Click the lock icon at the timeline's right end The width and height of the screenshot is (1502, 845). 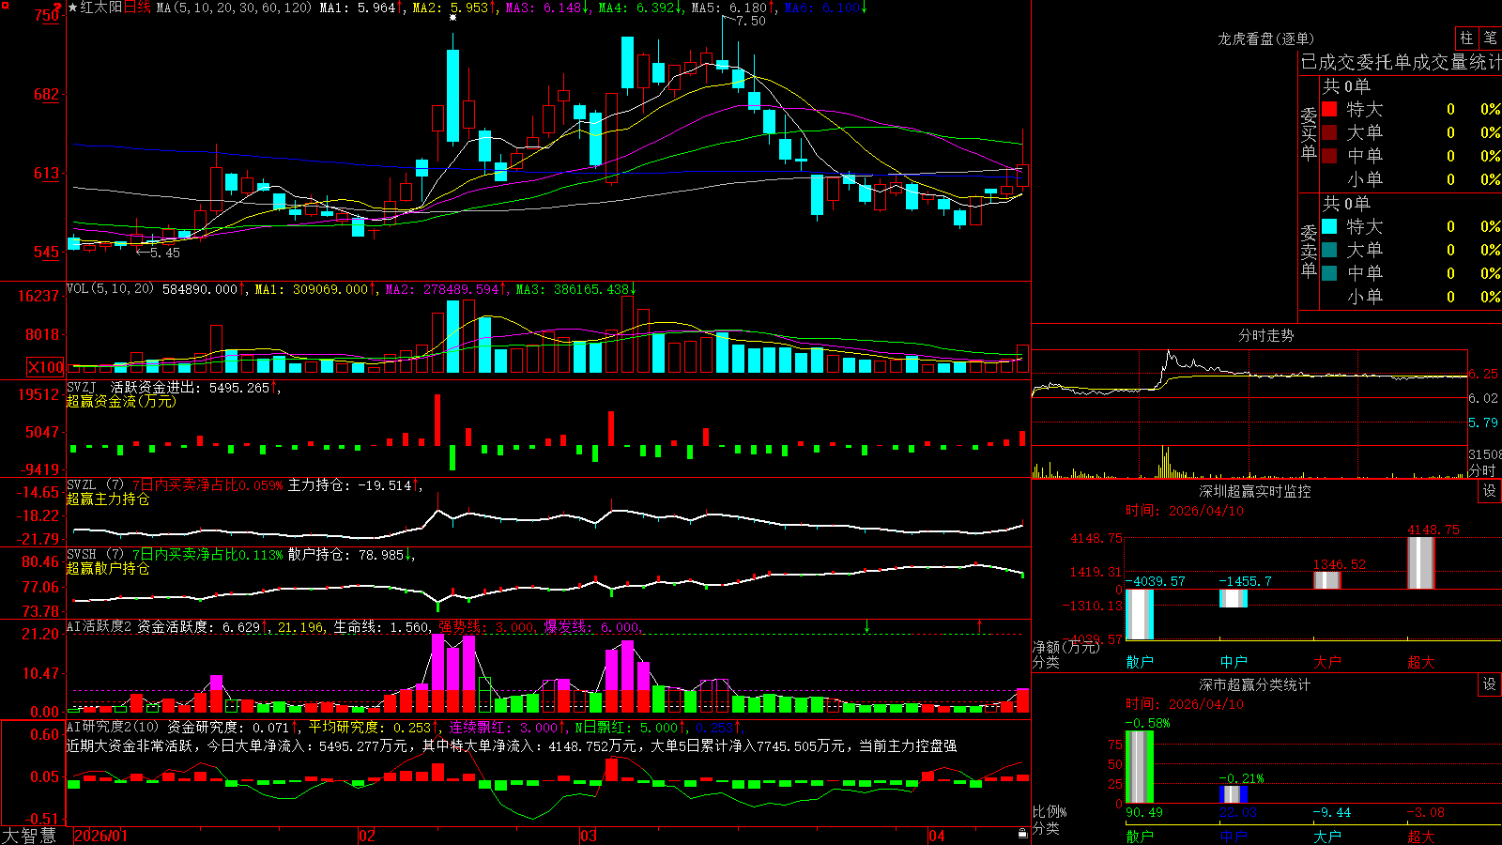pos(1022,834)
